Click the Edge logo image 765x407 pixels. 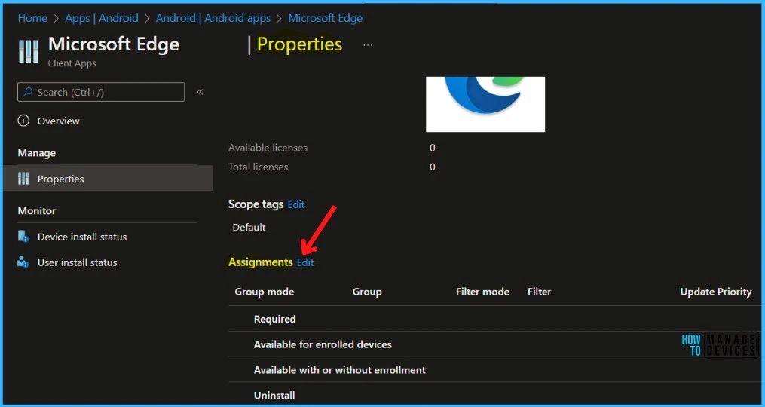point(485,104)
